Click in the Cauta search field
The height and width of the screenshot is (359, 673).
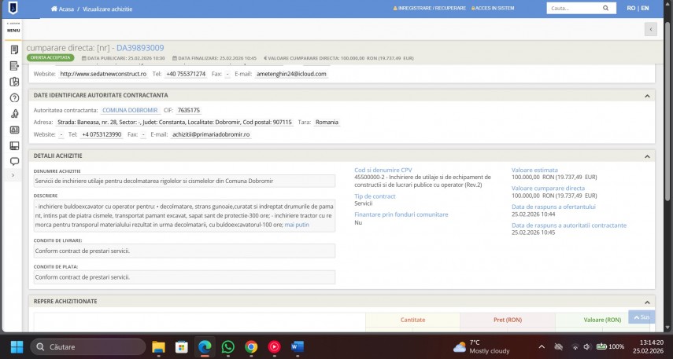click(x=575, y=8)
